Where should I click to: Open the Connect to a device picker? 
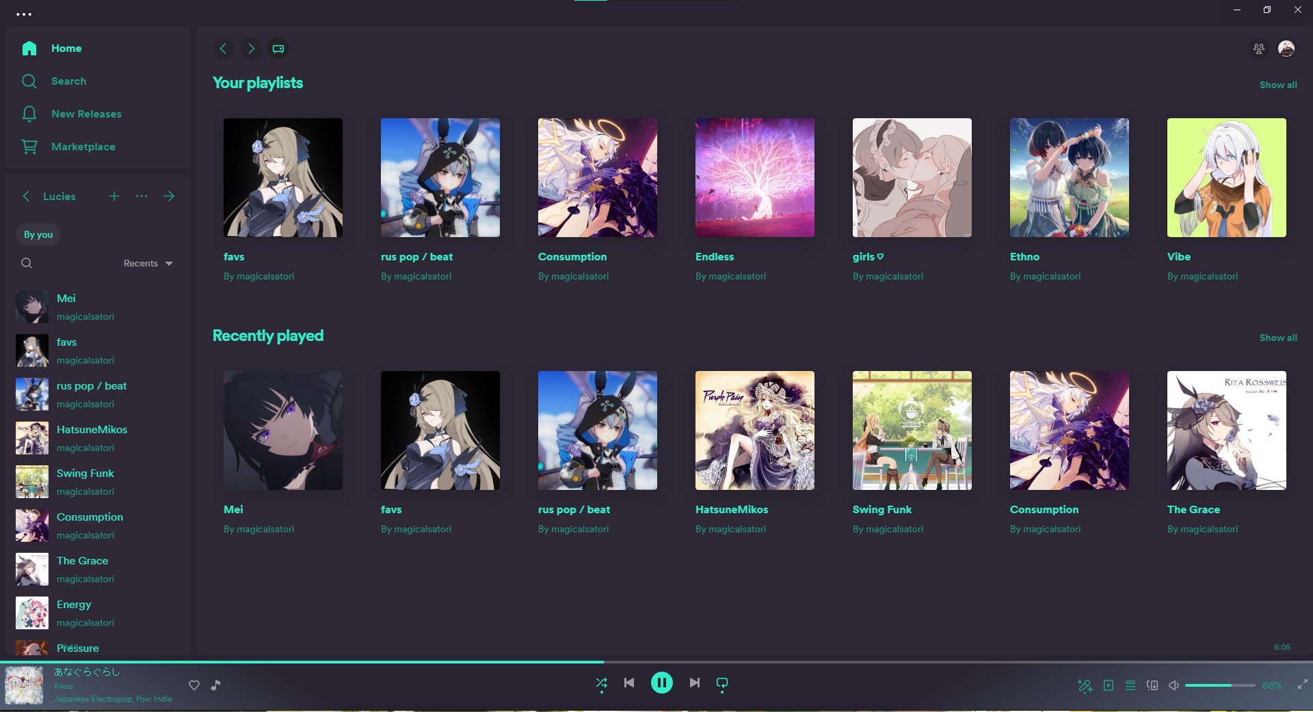click(x=1153, y=685)
